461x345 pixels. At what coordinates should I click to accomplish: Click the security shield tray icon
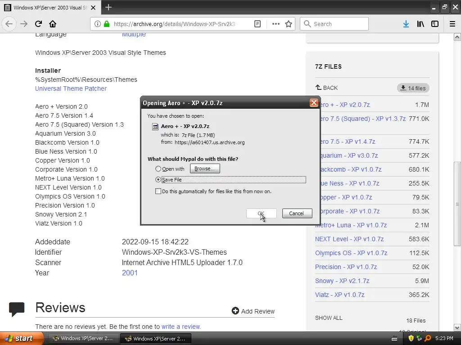(411, 338)
